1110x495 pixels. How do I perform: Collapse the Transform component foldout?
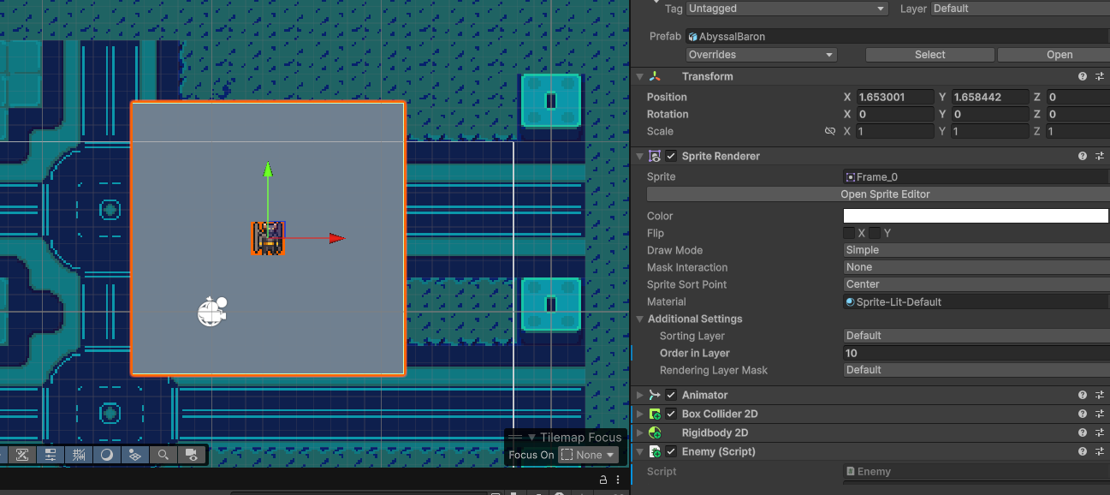click(639, 76)
